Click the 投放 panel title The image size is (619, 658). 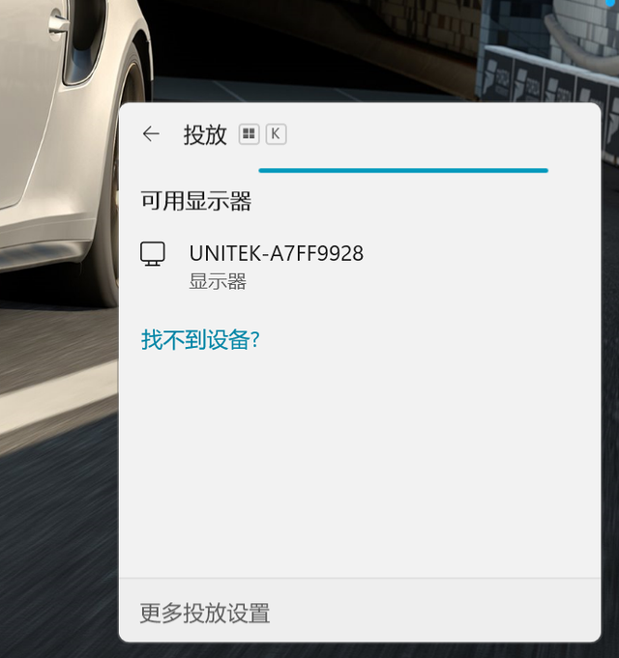click(205, 134)
